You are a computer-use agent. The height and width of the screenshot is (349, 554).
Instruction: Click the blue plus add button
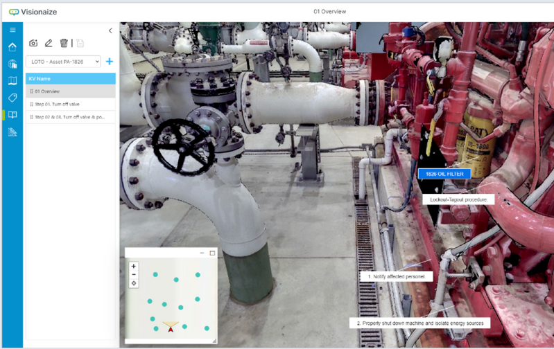[109, 62]
